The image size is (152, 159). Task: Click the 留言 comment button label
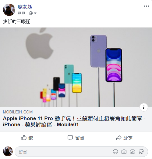click(x=80, y=138)
